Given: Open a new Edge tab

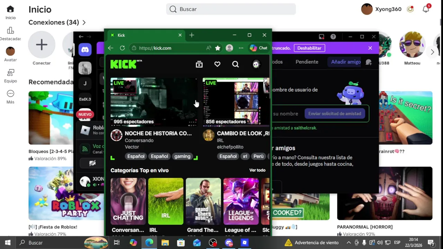Looking at the screenshot, I should pyautogui.click(x=192, y=35).
